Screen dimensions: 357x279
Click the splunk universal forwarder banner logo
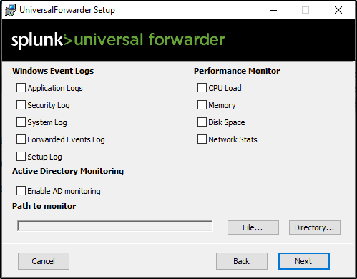(118, 40)
